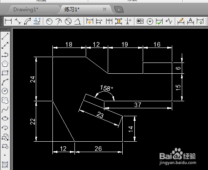Choose the Jogged radius dimension tool
Viewport: 208px width, 170px height.
pyautogui.click(x=59, y=21)
